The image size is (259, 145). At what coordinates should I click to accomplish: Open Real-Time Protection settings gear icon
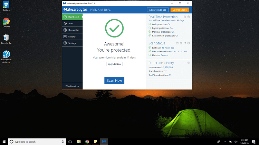pyautogui.click(x=185, y=17)
